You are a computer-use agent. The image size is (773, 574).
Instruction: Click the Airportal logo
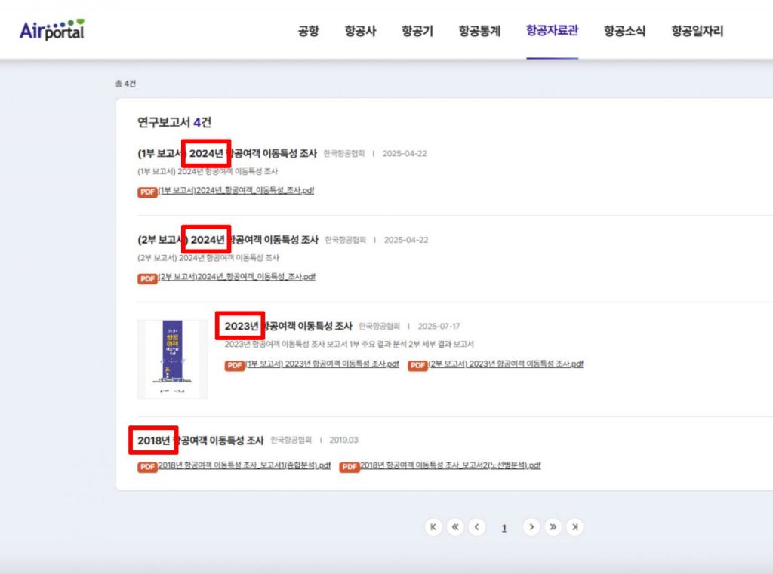pos(52,30)
